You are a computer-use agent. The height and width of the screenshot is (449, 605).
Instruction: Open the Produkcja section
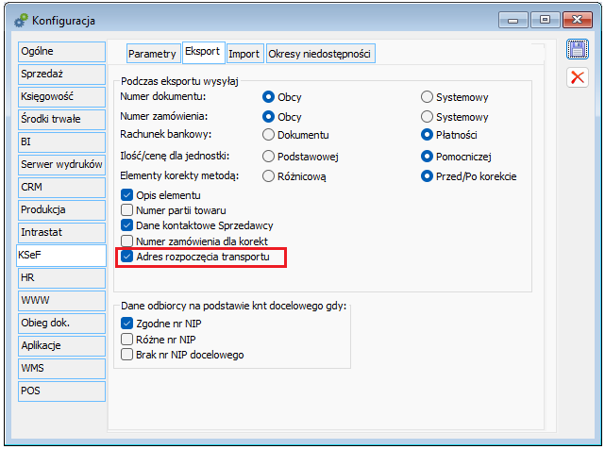tap(61, 209)
